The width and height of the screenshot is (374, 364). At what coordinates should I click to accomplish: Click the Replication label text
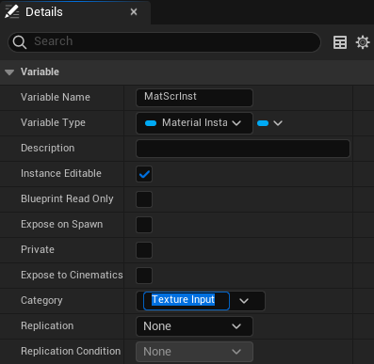click(47, 325)
